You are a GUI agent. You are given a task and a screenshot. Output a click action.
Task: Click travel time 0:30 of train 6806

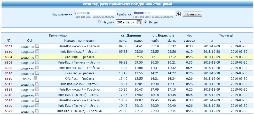click(x=189, y=63)
